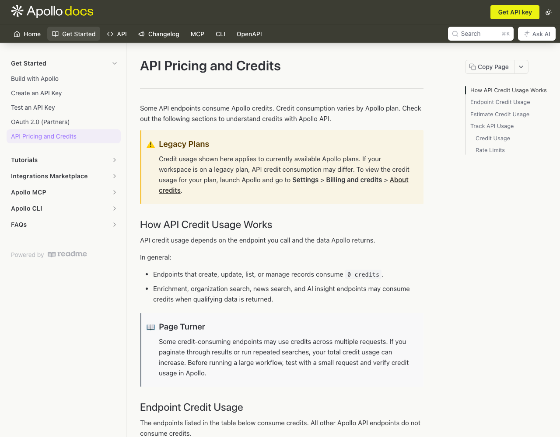Screen dimensions: 560x437
Task: Click the Search input field
Action: 481,34
